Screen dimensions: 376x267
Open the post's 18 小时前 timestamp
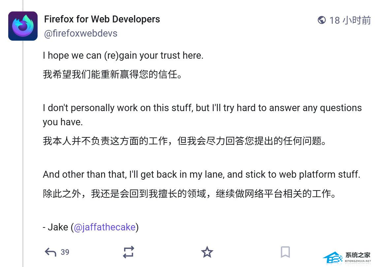point(350,20)
